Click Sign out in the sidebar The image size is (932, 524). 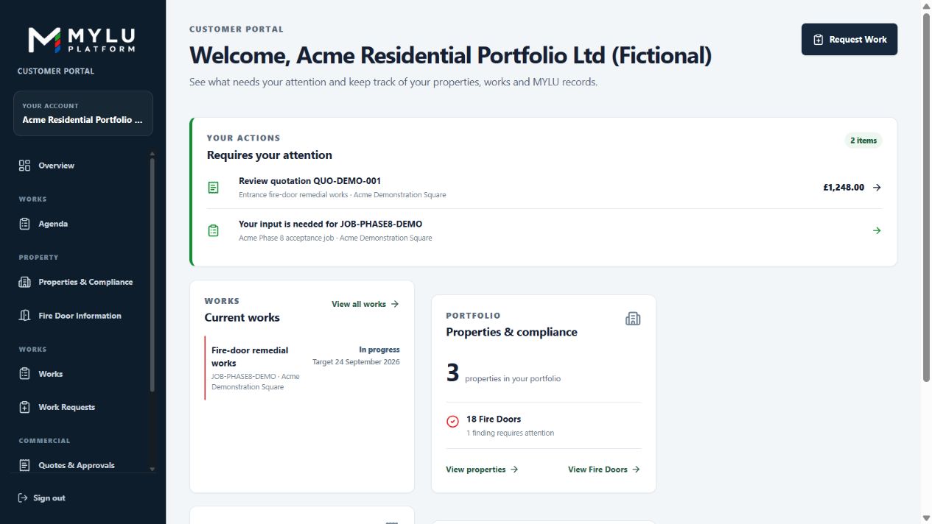coord(42,498)
